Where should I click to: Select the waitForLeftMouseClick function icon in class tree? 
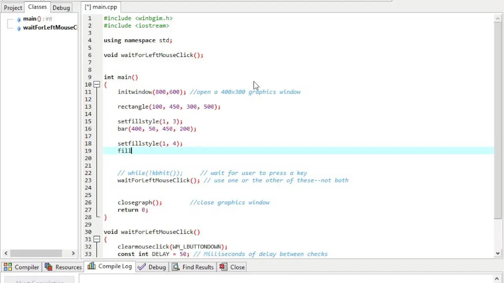point(19,28)
